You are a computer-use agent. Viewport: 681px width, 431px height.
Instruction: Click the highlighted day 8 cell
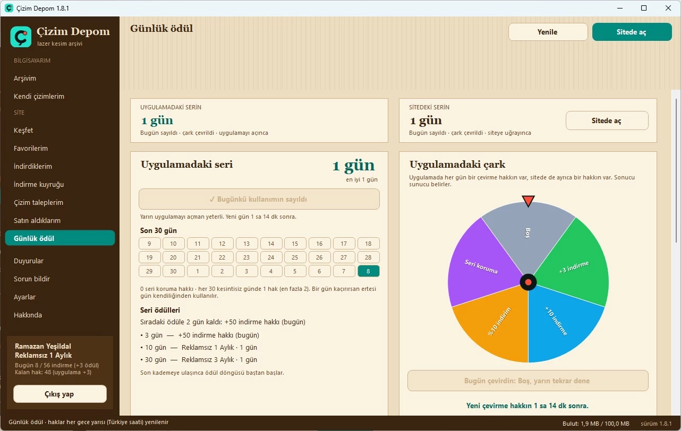368,271
